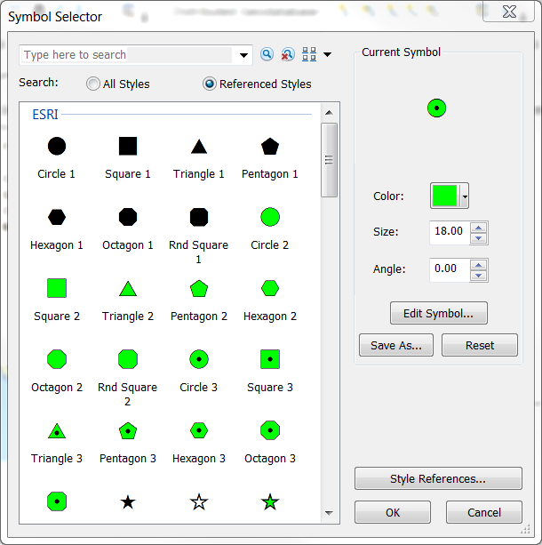Image resolution: width=542 pixels, height=545 pixels.
Task: Select the solid black star symbol
Action: (128, 502)
